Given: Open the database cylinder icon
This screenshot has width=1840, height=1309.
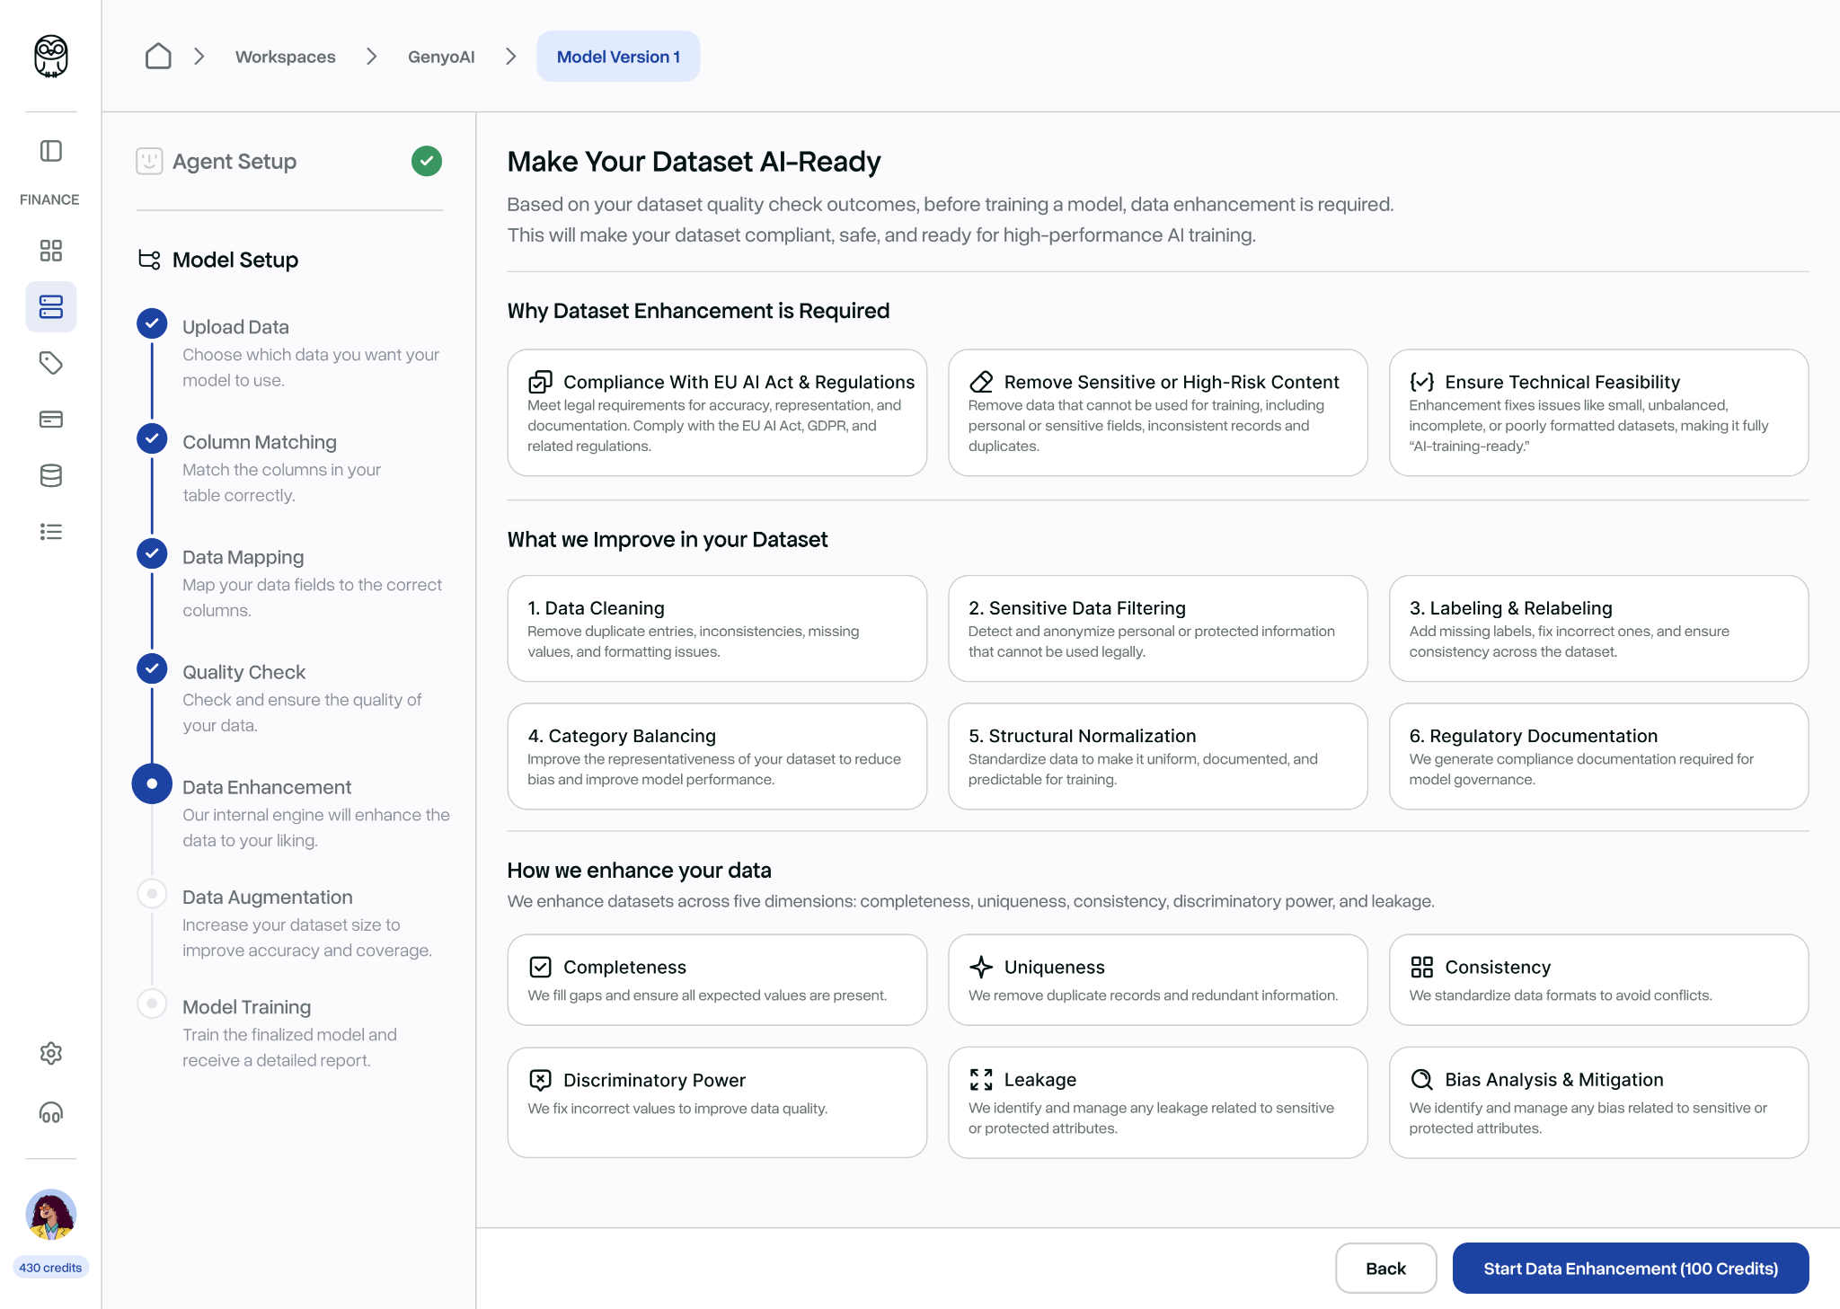Looking at the screenshot, I should [x=51, y=476].
